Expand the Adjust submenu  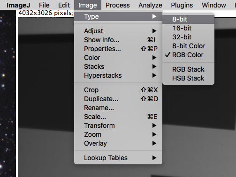pos(118,31)
